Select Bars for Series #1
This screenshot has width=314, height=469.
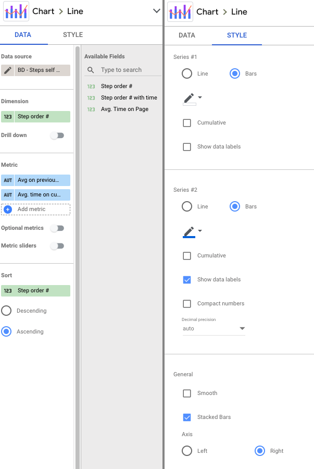tap(235, 73)
